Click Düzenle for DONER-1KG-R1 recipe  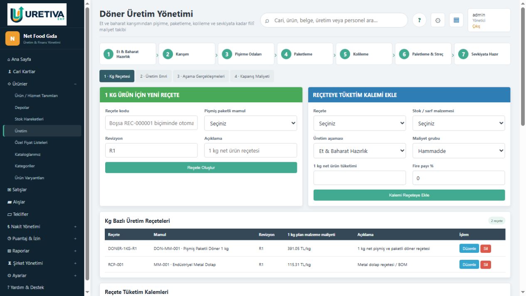[x=469, y=249]
